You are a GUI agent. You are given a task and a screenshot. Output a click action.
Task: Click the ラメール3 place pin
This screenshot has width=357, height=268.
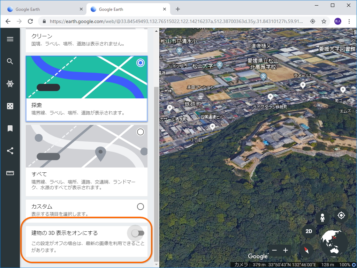coord(303,85)
